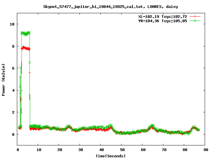Click the data bump near 45 seconds

pyautogui.click(x=111, y=127)
